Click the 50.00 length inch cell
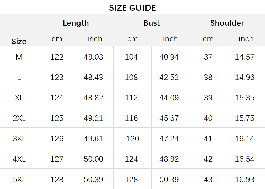265x189 pixels. click(93, 159)
